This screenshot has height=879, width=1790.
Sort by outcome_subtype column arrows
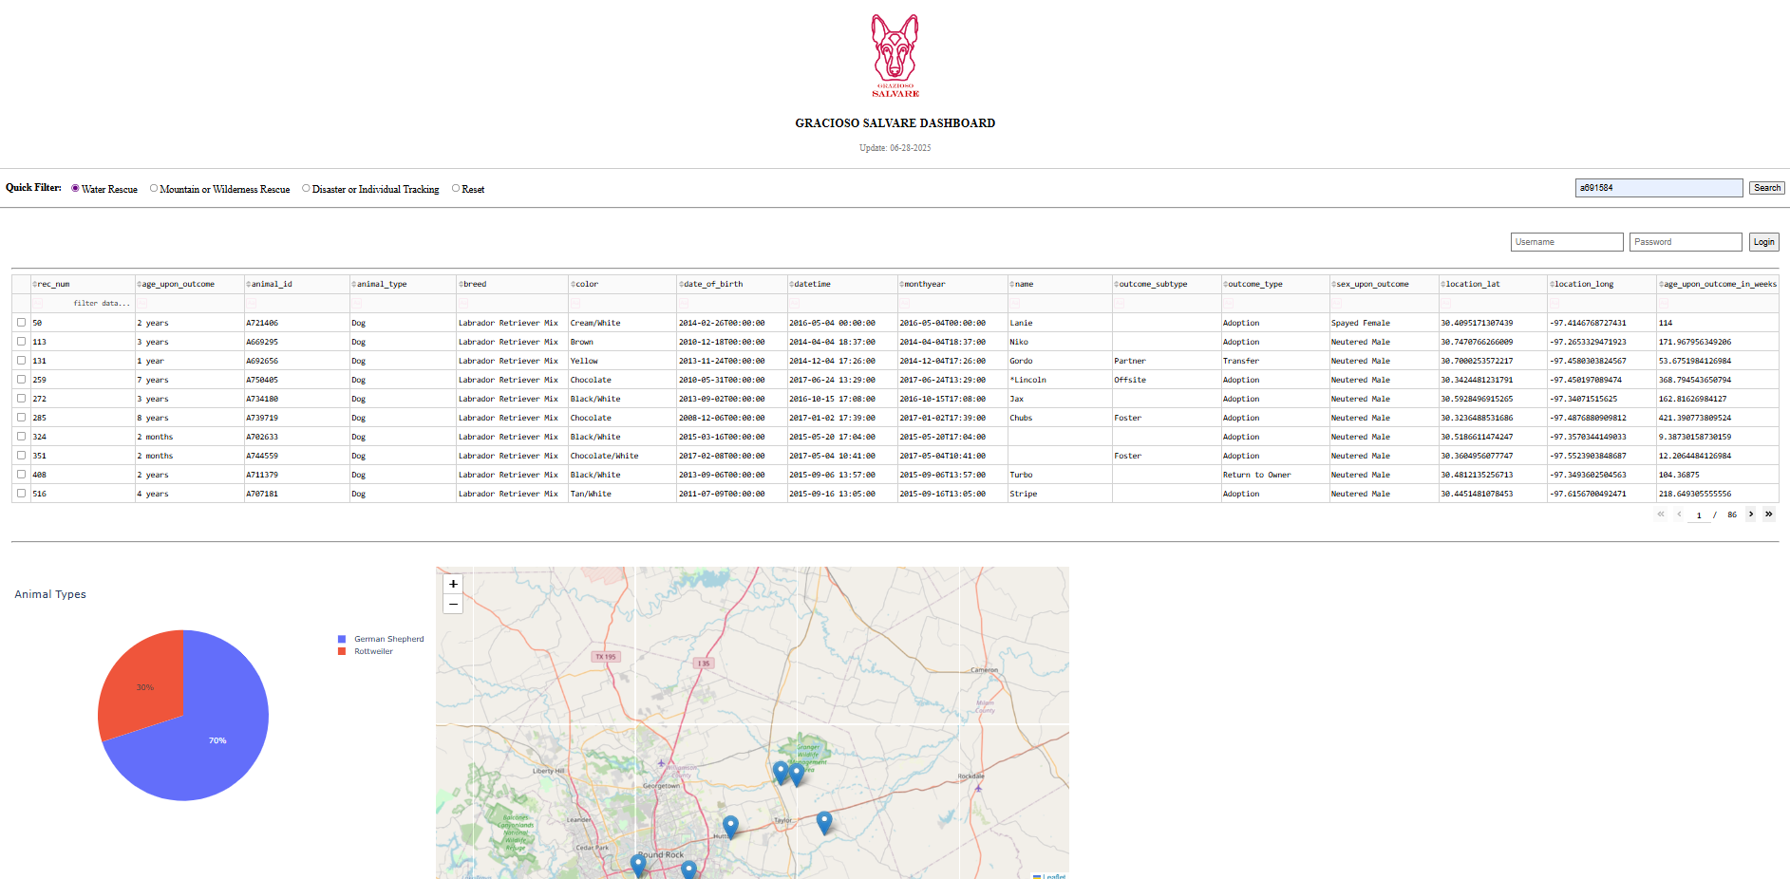[x=1116, y=284]
